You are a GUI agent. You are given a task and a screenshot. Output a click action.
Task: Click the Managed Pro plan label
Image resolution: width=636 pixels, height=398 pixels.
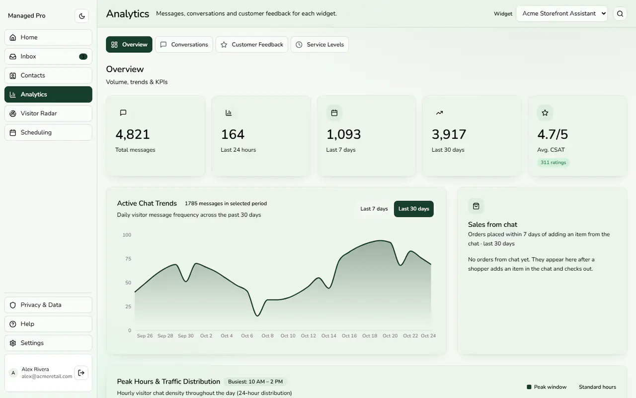[27, 16]
